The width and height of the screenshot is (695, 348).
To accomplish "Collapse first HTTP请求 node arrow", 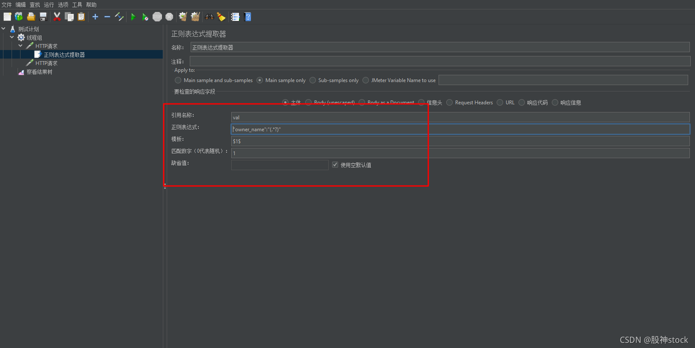I will pyautogui.click(x=21, y=46).
